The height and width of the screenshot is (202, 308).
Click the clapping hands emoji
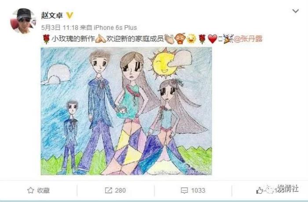pyautogui.click(x=169, y=39)
